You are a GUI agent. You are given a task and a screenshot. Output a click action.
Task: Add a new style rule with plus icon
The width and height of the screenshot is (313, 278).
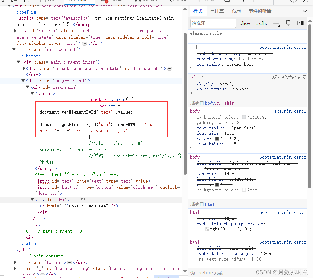(276, 24)
